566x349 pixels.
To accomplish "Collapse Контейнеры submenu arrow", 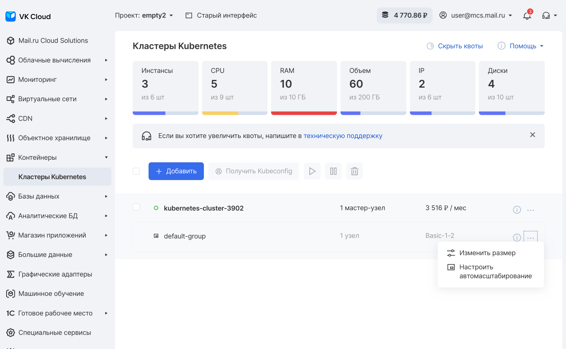I will click(x=106, y=157).
